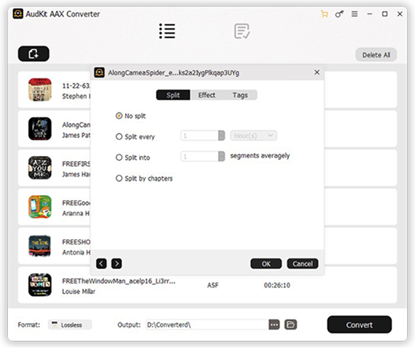Image resolution: width=415 pixels, height=348 pixels.
Task: Click the segments averagely label
Action: click(260, 156)
